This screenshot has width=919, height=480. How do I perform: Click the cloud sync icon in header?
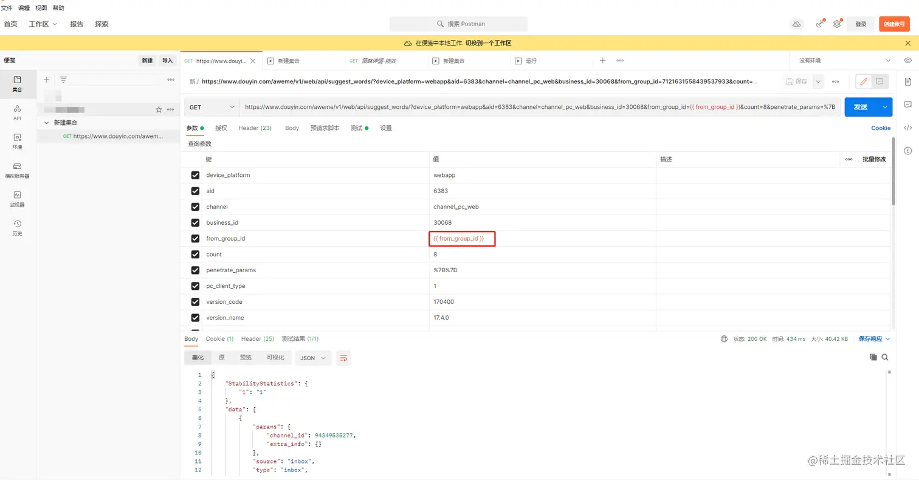[796, 24]
